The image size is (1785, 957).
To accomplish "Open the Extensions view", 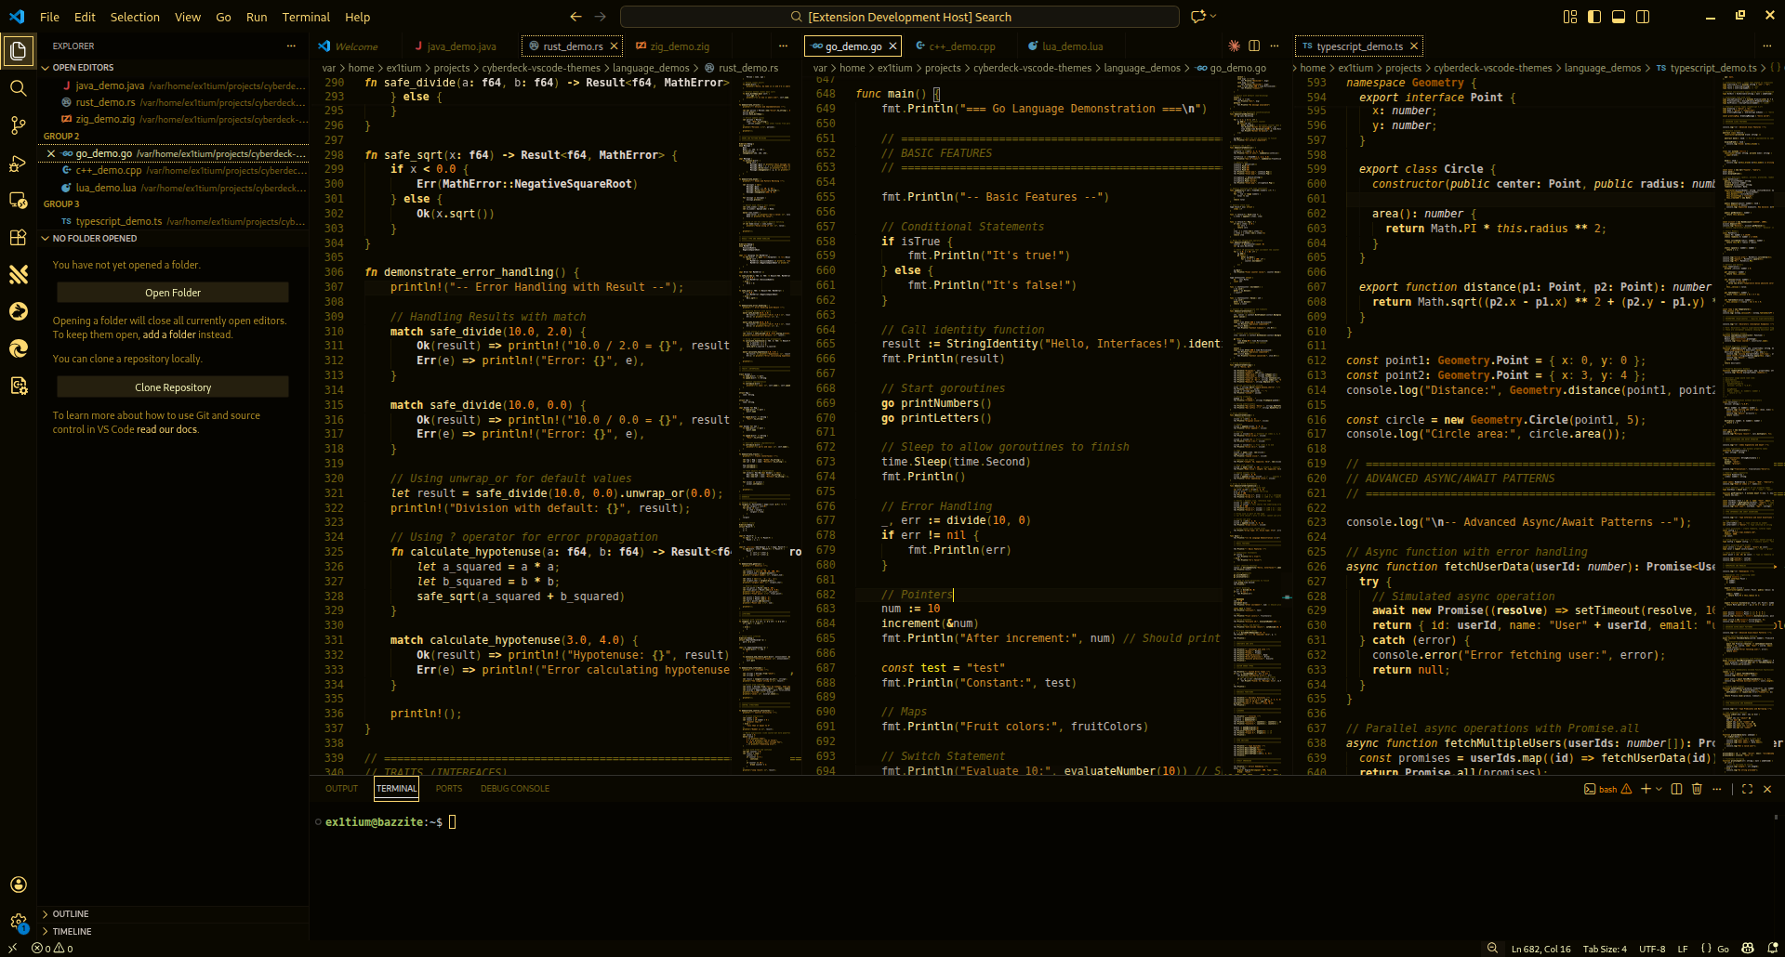I will pos(19,238).
